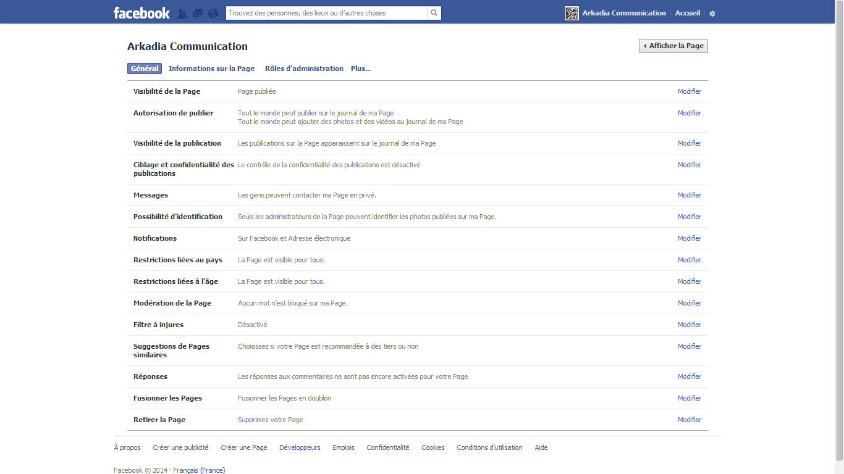Viewport: 844px width, 474px height.
Task: Open the Cookies footer link
Action: click(433, 447)
